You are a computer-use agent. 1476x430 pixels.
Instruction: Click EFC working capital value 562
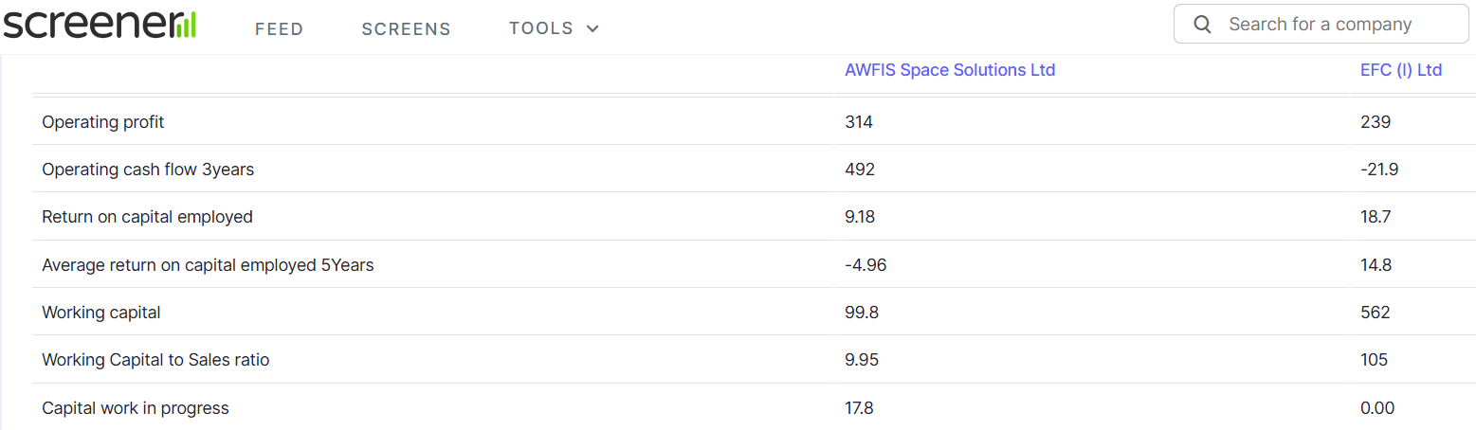pos(1376,313)
